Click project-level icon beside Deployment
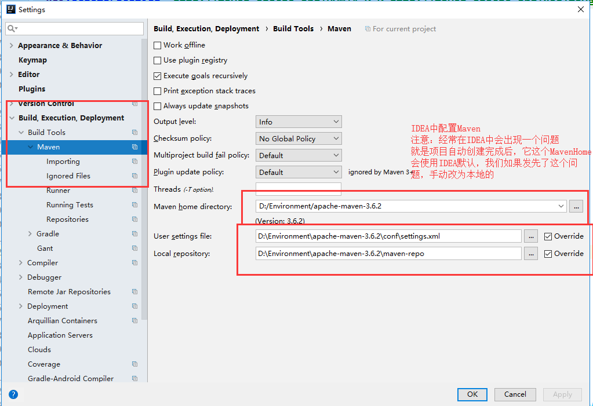The image size is (593, 406). 134,306
